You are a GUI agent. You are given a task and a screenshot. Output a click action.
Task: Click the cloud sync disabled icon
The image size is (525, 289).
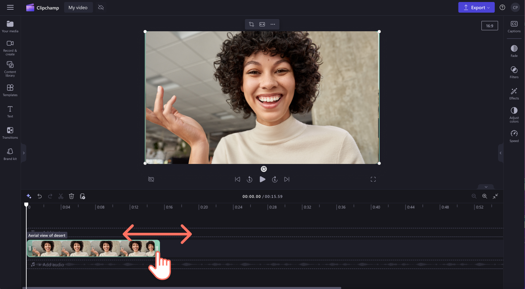click(101, 7)
